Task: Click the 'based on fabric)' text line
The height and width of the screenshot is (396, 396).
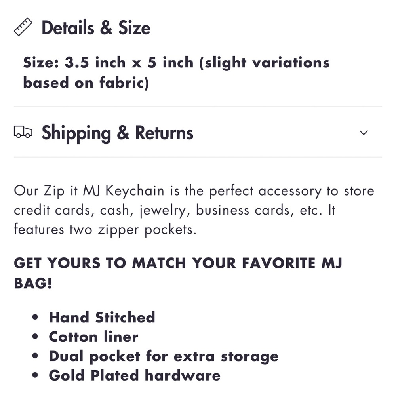Action: [x=86, y=82]
